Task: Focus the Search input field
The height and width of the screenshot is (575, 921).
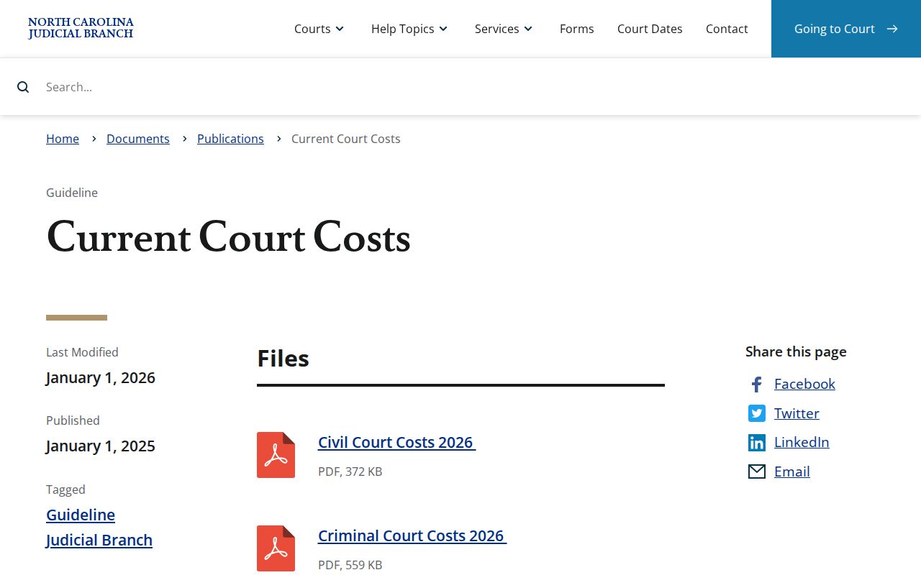Action: coord(475,87)
